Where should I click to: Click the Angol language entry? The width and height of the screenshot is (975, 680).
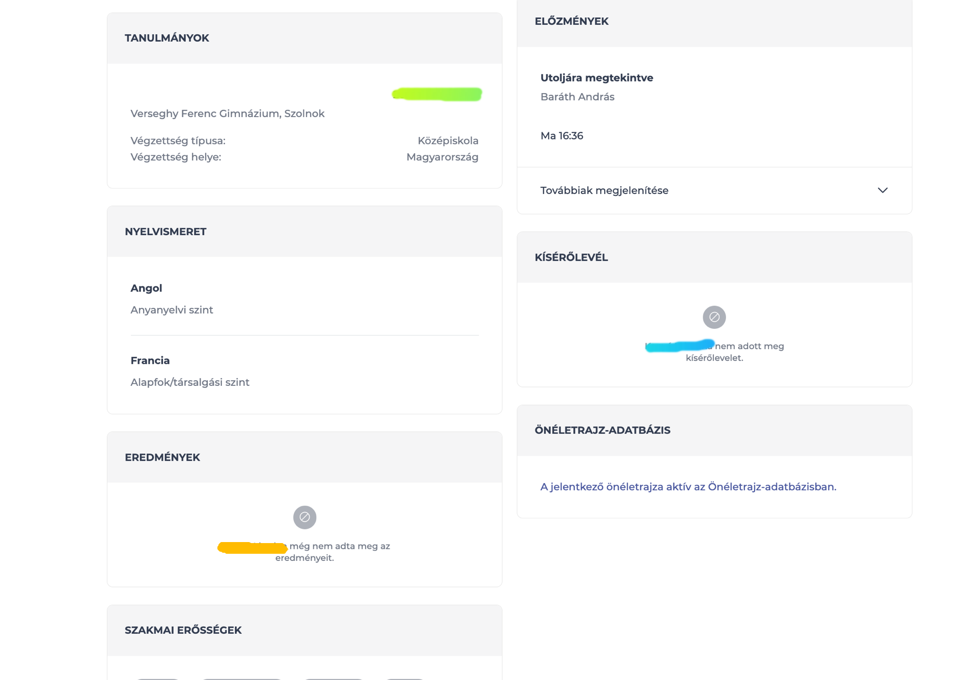tap(146, 288)
